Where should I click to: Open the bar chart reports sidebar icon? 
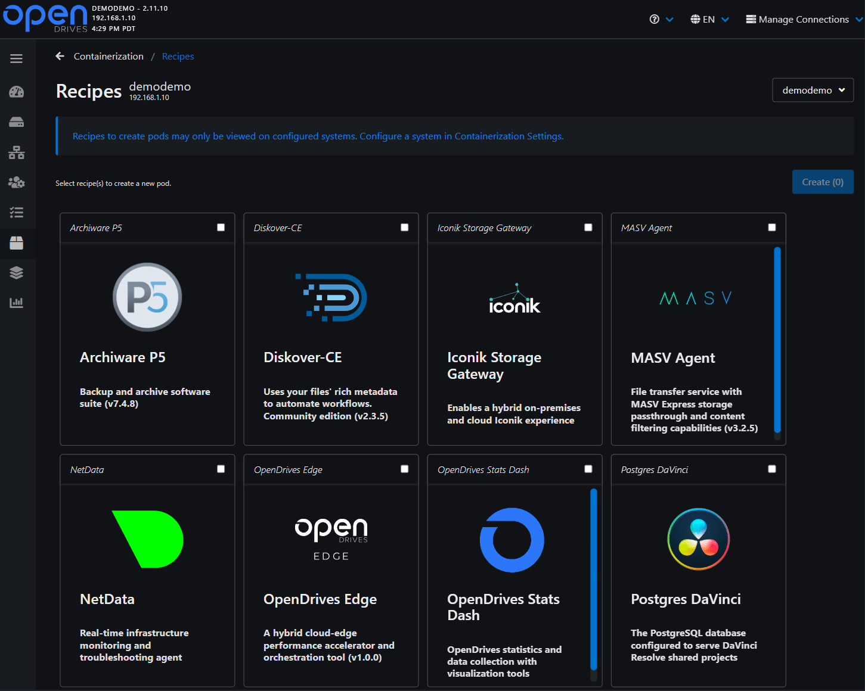click(17, 303)
